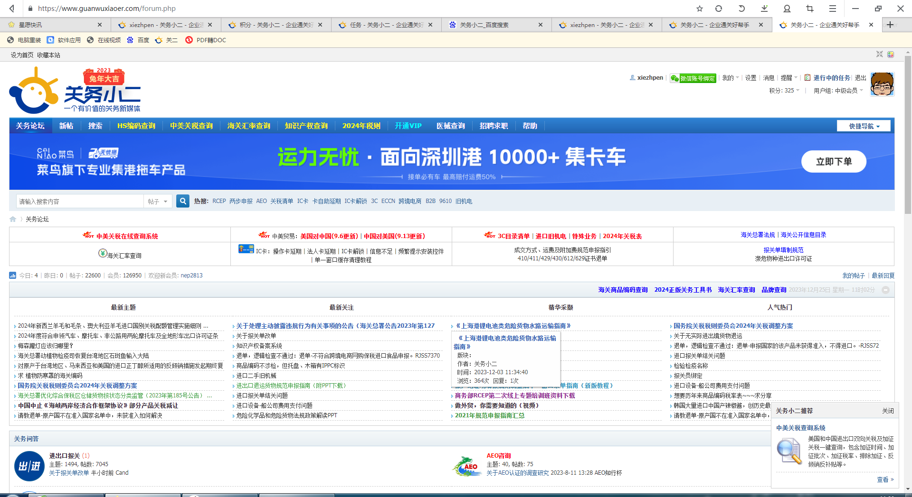Expand the 帖子 search type dropdown

(158, 202)
